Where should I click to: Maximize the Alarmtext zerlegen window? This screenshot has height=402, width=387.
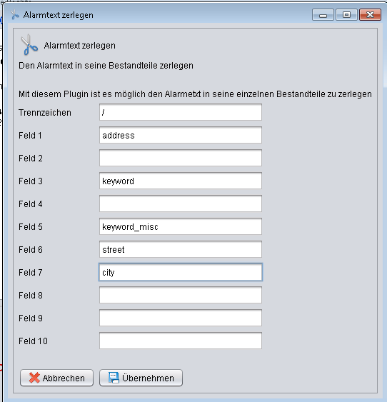(346, 14)
